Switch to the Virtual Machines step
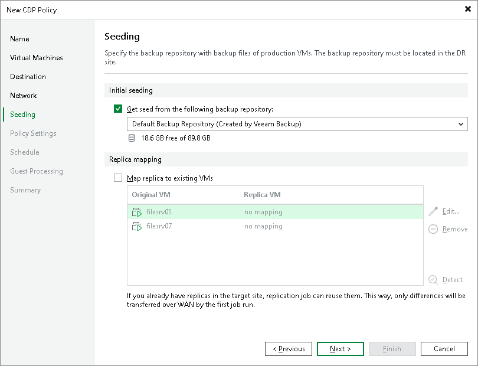 (36, 57)
